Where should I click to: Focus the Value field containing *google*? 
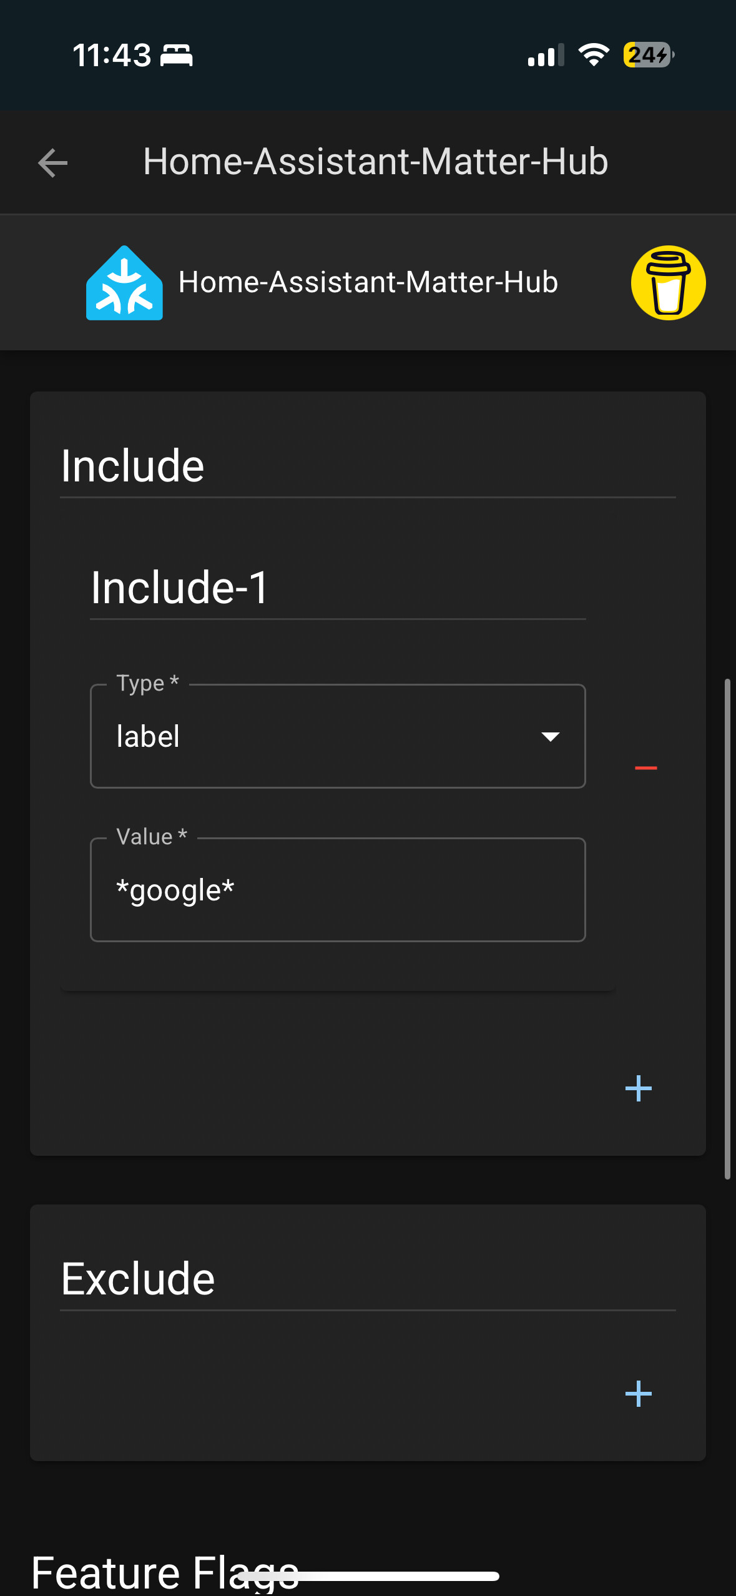(337, 890)
